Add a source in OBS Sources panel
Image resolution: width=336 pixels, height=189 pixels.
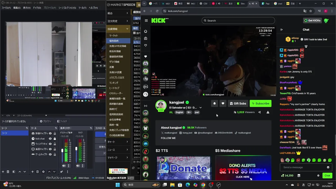coord(33,172)
